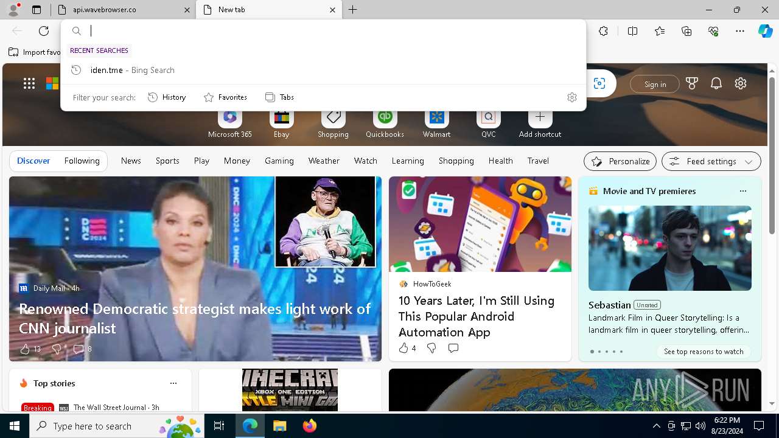This screenshot has height=438, width=779.
Task: Open the Weather category
Action: [x=324, y=161]
